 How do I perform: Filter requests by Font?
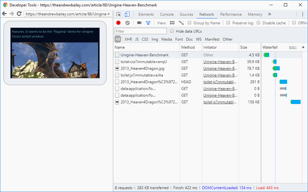click(x=179, y=39)
